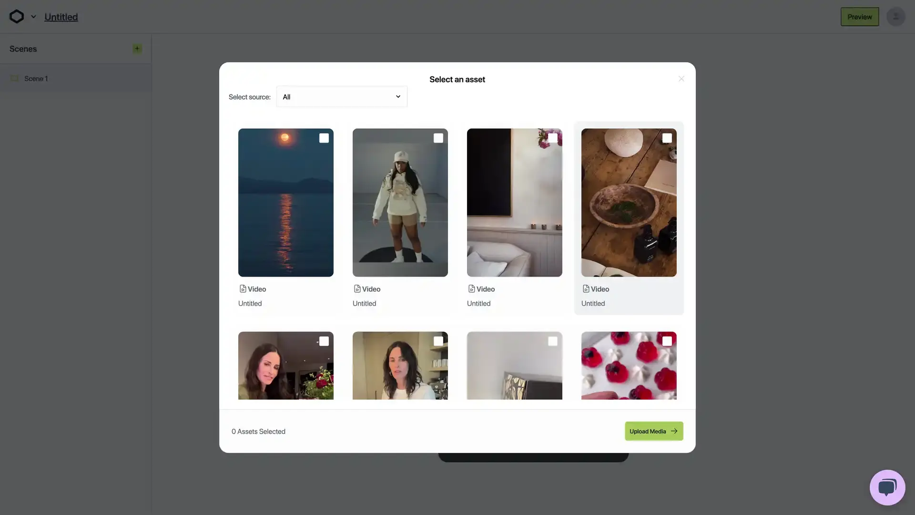Click the video icon on second asset
This screenshot has height=515, width=915.
pos(357,288)
